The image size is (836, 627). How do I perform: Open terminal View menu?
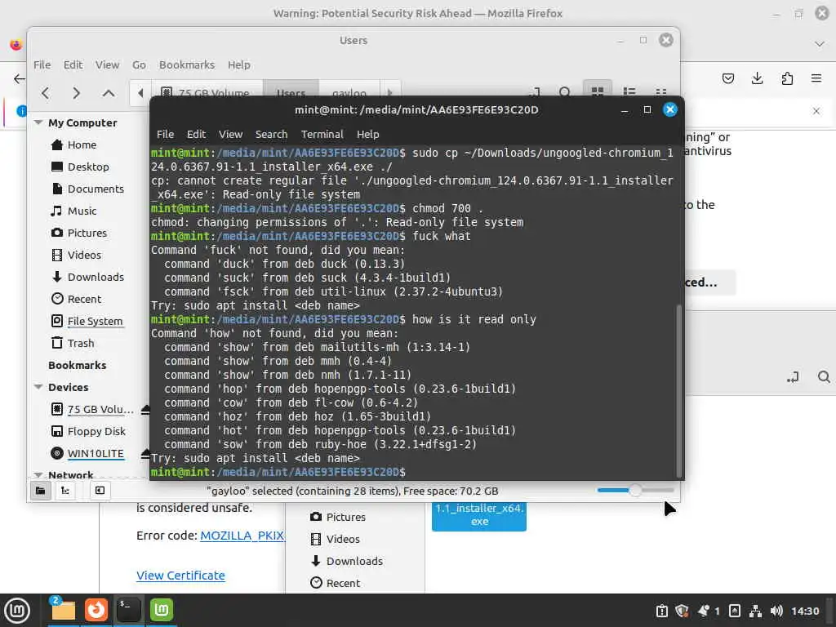pyautogui.click(x=230, y=135)
